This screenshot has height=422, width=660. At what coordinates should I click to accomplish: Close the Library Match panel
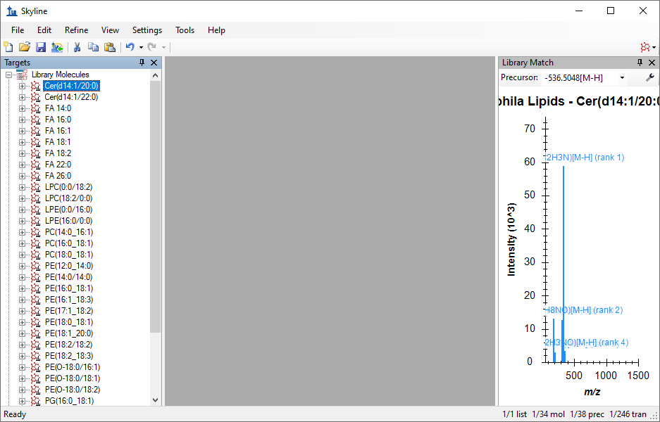tap(652, 63)
